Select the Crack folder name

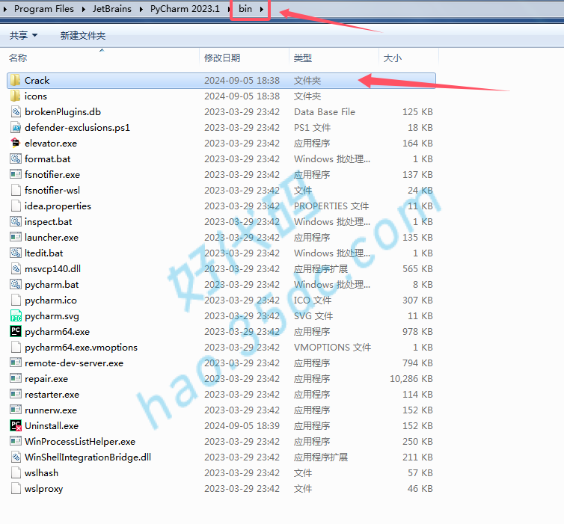[x=37, y=80]
